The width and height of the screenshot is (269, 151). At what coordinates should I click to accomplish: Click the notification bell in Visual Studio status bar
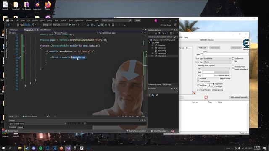(x=173, y=131)
